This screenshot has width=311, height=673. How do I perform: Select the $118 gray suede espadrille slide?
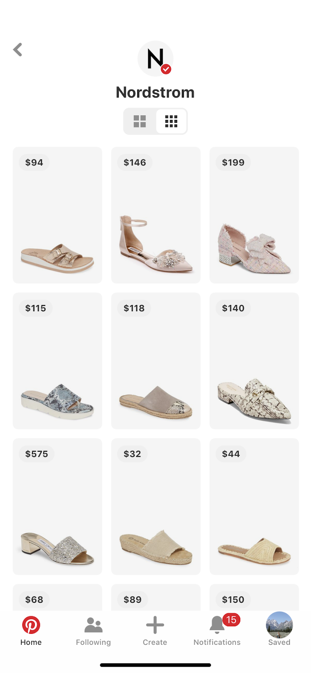coord(156,361)
